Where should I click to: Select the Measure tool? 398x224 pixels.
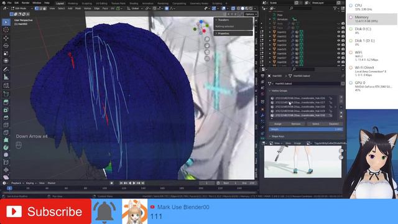[x=6, y=77]
